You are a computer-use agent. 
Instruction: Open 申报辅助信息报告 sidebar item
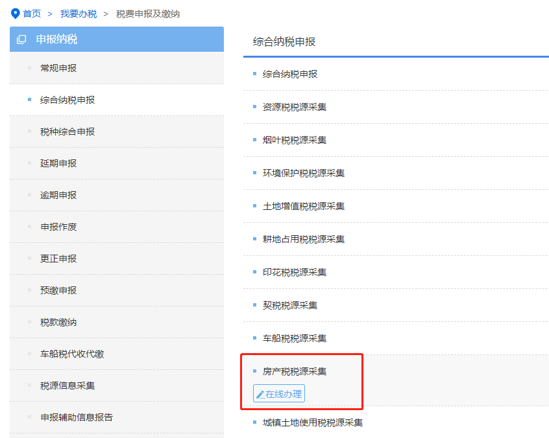tap(77, 417)
